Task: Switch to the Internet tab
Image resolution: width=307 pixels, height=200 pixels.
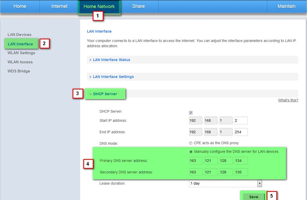Action: (59, 6)
